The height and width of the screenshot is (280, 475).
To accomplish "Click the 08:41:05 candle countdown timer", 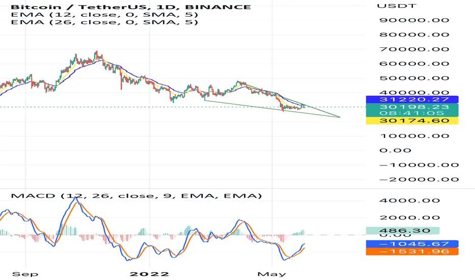I will pyautogui.click(x=412, y=113).
